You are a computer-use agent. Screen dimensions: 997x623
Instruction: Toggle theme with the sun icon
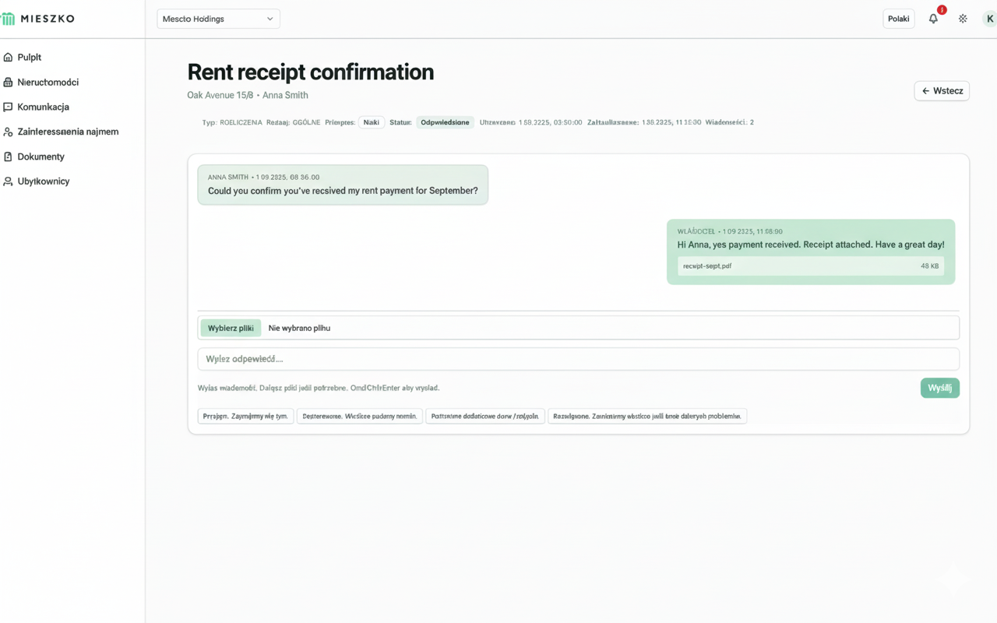click(x=963, y=19)
